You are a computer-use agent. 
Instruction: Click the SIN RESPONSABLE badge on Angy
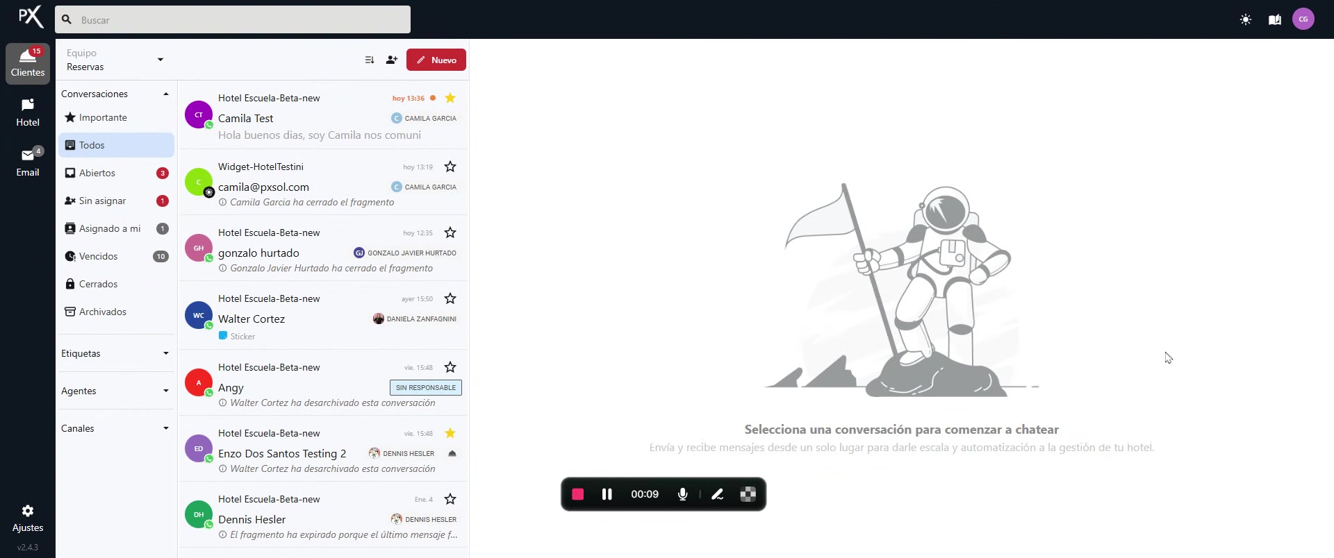425,387
